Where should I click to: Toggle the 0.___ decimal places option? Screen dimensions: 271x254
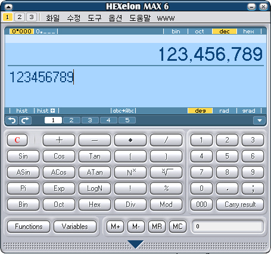(46, 32)
